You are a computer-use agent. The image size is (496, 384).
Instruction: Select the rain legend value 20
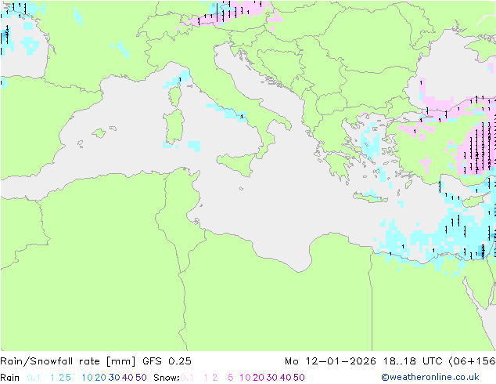tap(100, 378)
